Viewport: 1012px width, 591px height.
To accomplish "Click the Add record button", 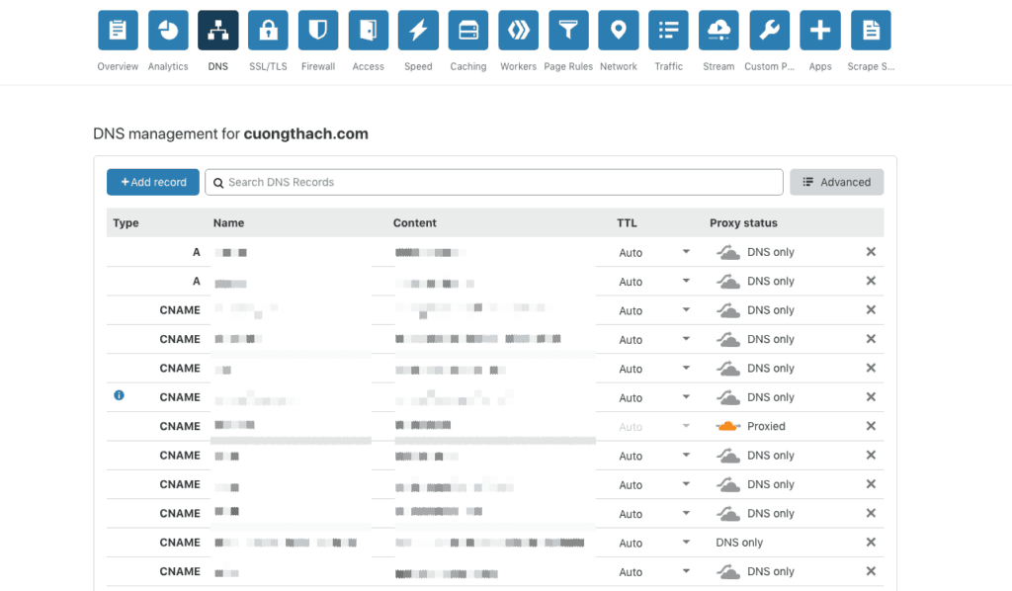I will pyautogui.click(x=152, y=182).
